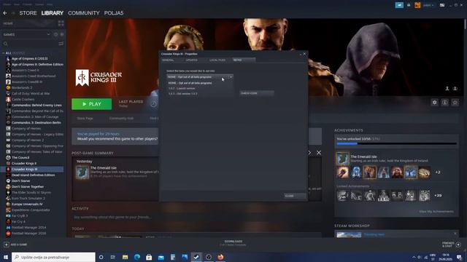The width and height of the screenshot is (467, 262).
Task: Select Borderlands 2 in game list
Action: click(x=22, y=87)
